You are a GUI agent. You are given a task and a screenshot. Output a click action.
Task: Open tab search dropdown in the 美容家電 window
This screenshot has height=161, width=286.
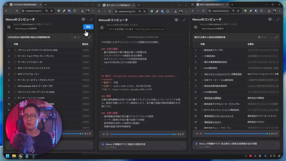pyautogui.click(x=6, y=4)
